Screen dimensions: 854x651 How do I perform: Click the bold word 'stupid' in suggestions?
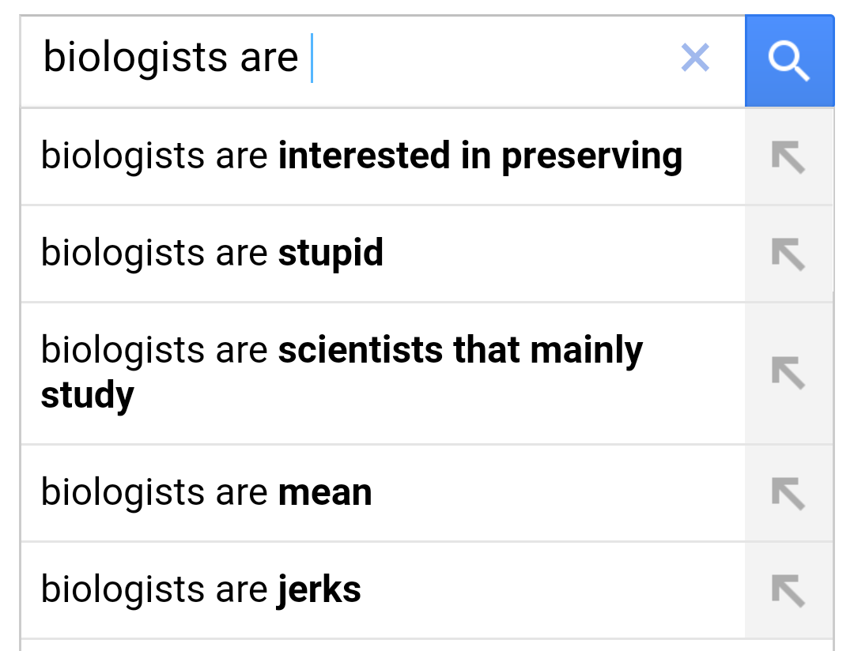pos(331,254)
